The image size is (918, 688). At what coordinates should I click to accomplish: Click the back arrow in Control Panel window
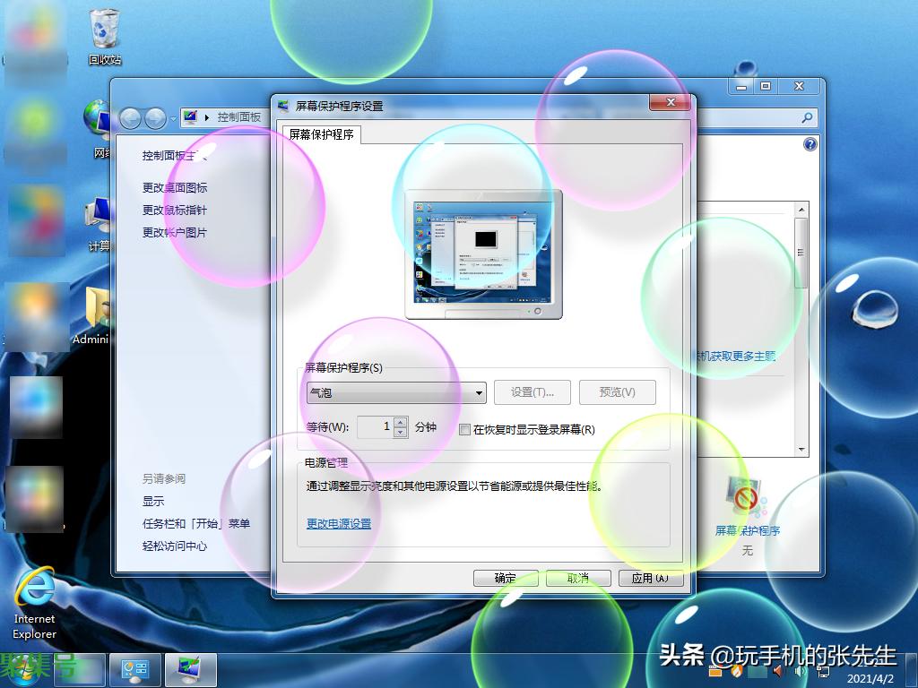tap(131, 117)
